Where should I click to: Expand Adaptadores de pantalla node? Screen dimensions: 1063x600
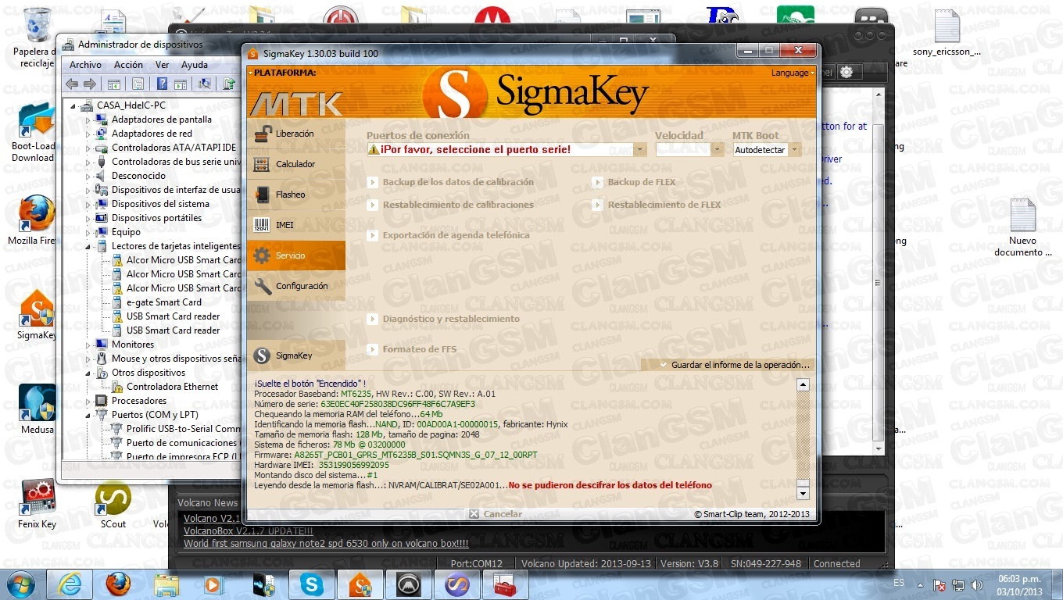tap(88, 120)
